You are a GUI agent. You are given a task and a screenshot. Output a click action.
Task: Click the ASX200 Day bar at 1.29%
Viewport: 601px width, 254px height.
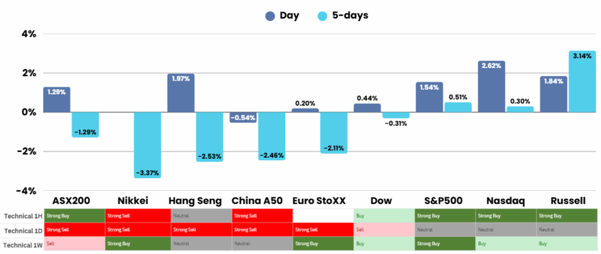coord(56,99)
